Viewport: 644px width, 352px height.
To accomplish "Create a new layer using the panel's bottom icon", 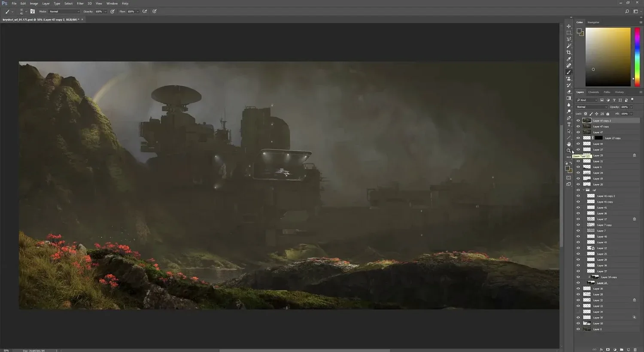I will (x=629, y=350).
